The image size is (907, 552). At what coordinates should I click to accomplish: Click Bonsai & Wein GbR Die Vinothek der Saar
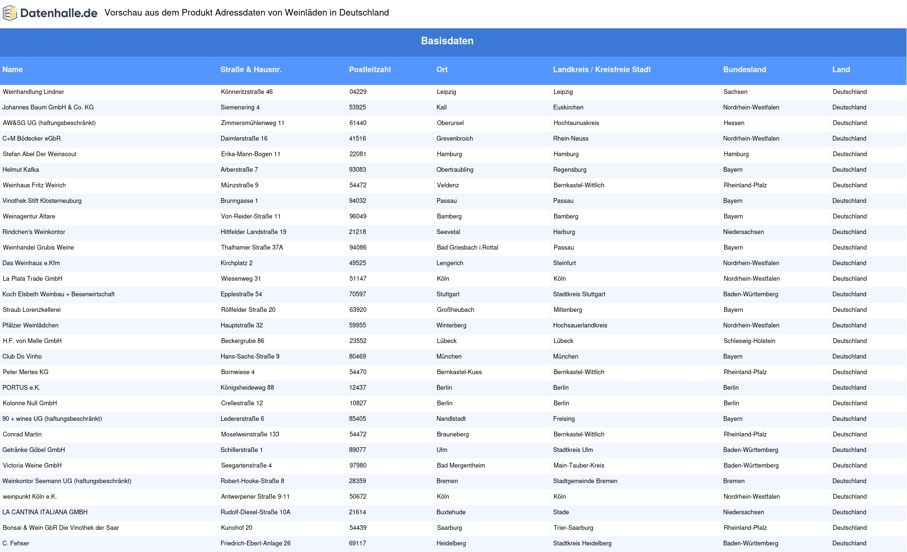tap(61, 528)
